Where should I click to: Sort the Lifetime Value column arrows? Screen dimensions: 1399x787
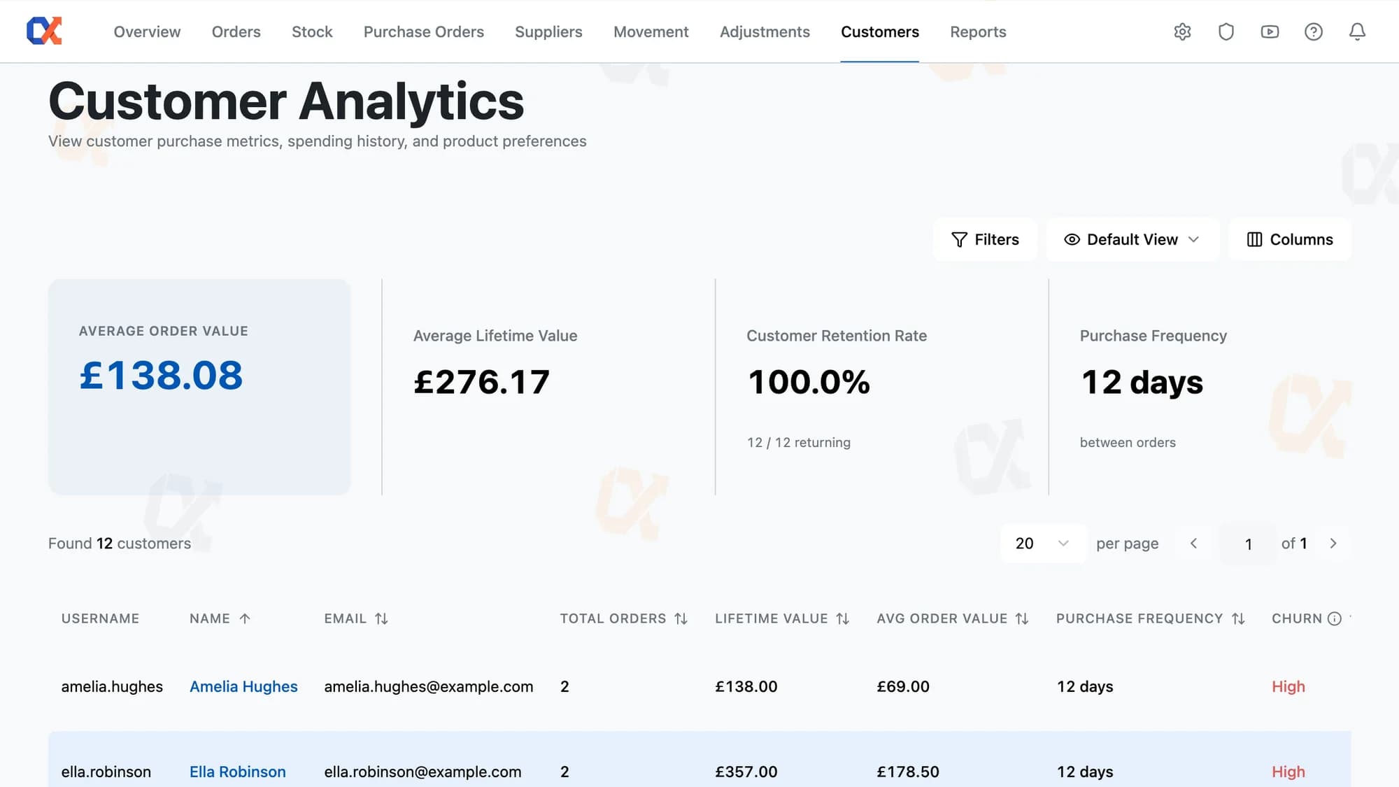pyautogui.click(x=842, y=618)
